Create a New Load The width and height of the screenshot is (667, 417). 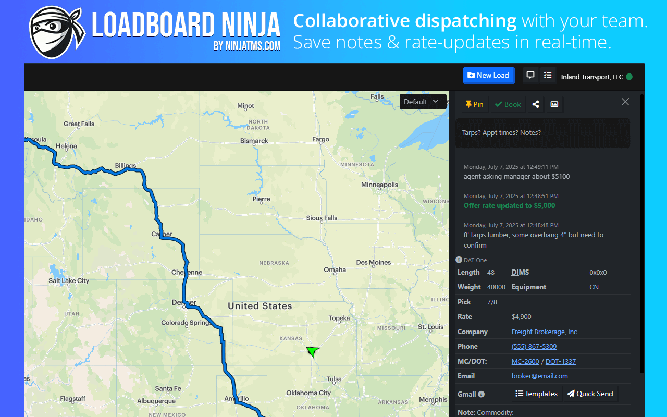(x=489, y=75)
